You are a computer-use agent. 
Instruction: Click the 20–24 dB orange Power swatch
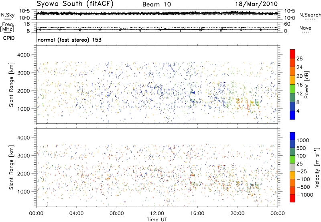tap(293, 71)
